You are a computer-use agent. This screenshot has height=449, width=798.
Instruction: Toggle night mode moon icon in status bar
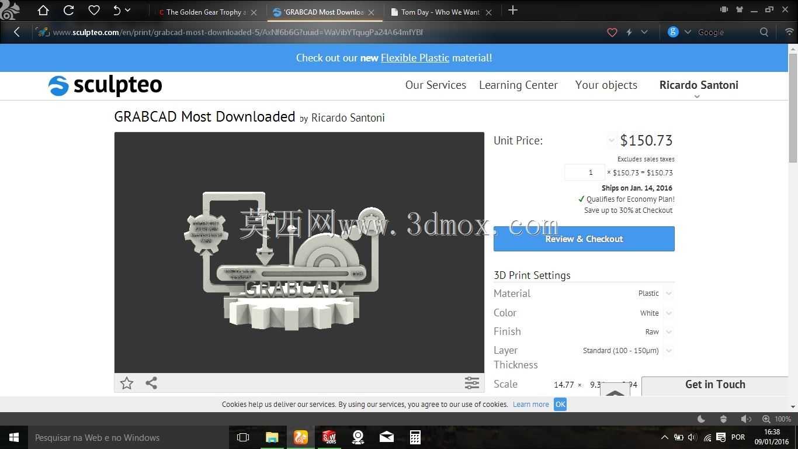point(702,419)
